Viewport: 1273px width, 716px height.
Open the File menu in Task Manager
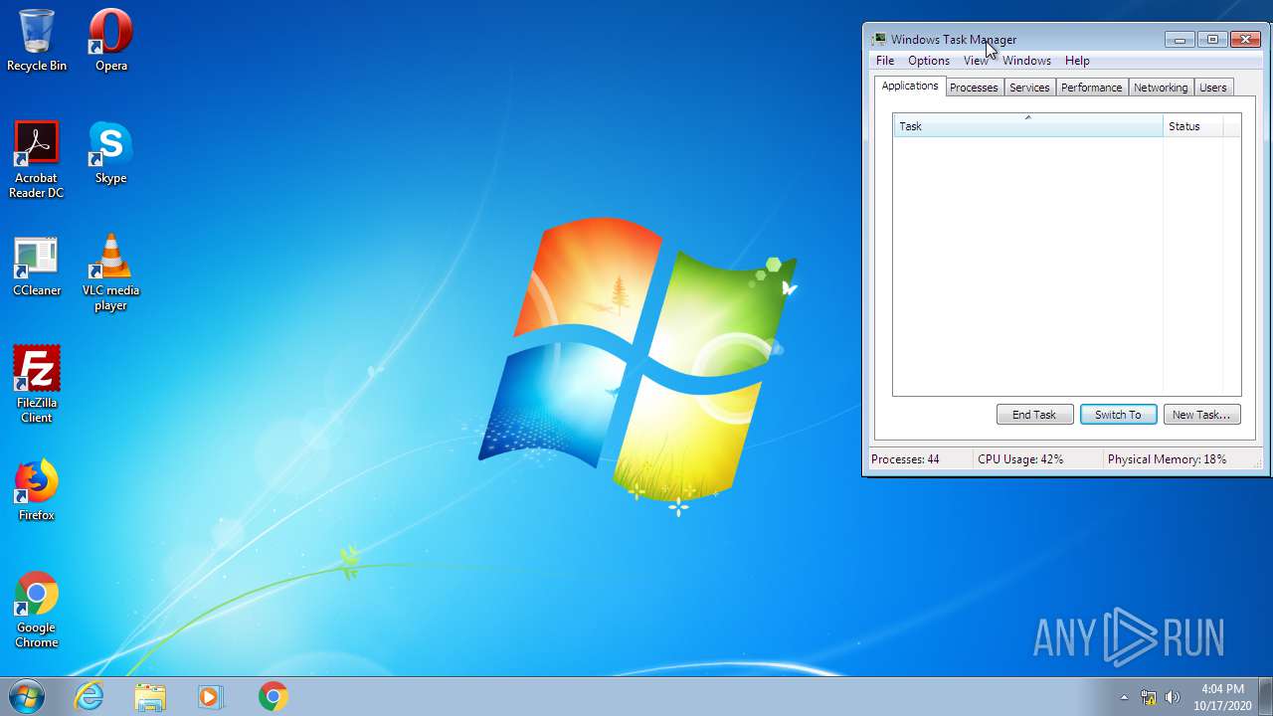click(x=885, y=61)
